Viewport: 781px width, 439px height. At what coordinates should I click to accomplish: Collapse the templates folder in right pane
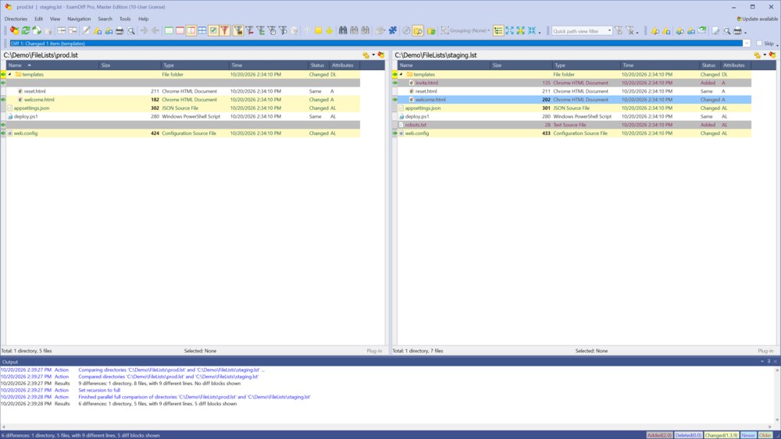pos(401,75)
